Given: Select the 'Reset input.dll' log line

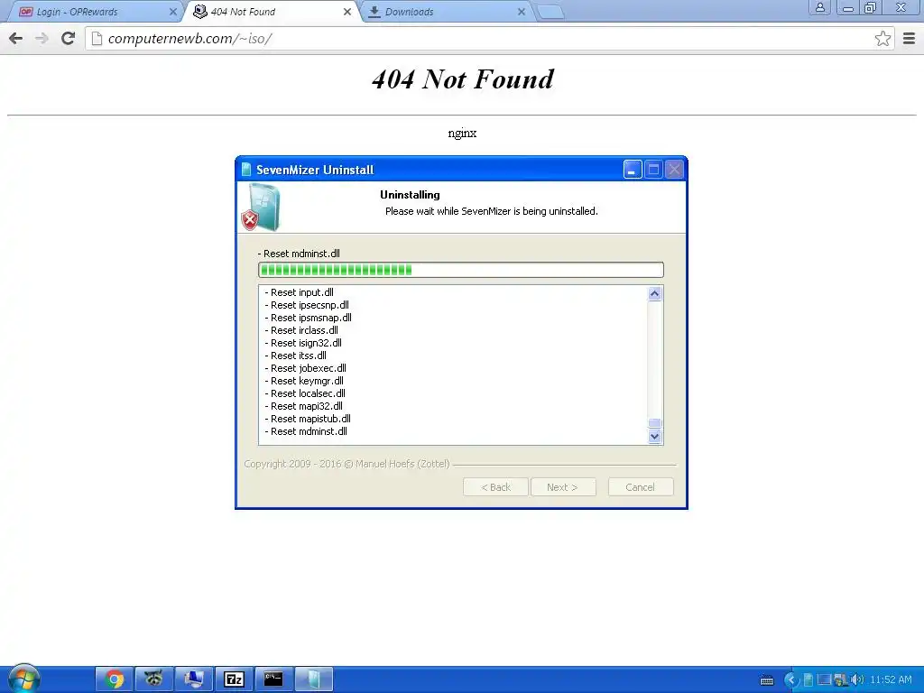Looking at the screenshot, I should click(x=299, y=292).
